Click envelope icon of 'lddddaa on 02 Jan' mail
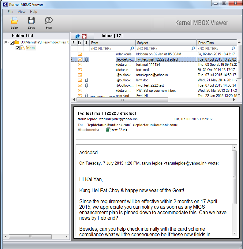243x249 pixels. (80, 54)
